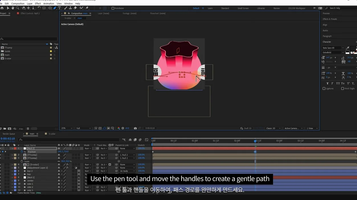This screenshot has width=357, height=200.
Task: Click the delete trash icon in Project panel
Action: tap(28, 129)
